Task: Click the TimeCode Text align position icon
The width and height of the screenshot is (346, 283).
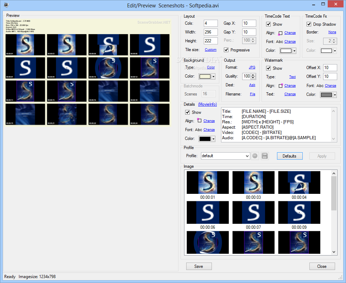Action: [280, 33]
